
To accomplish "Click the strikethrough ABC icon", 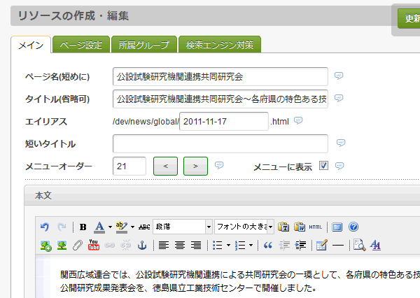I will coord(144,227).
